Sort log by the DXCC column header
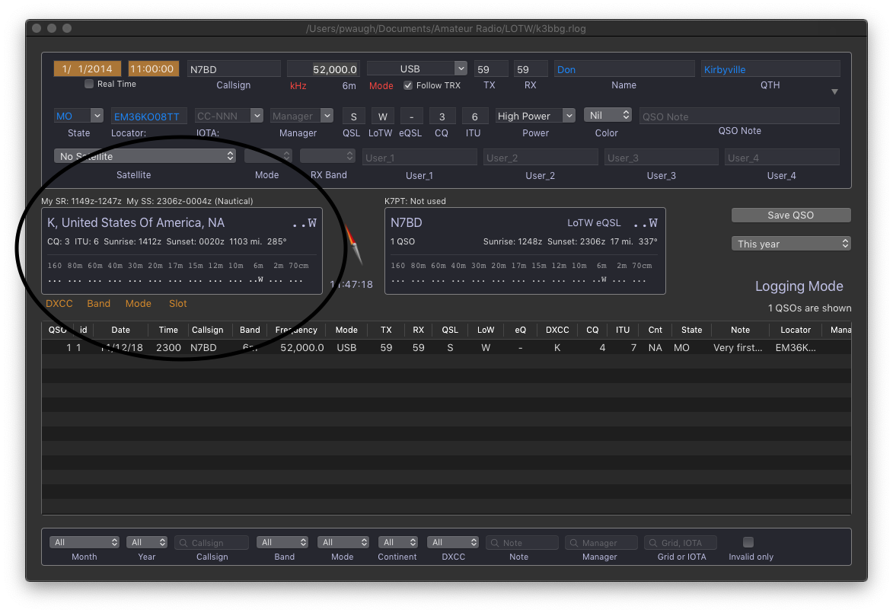Screen dimensions: 893x613 coord(557,330)
